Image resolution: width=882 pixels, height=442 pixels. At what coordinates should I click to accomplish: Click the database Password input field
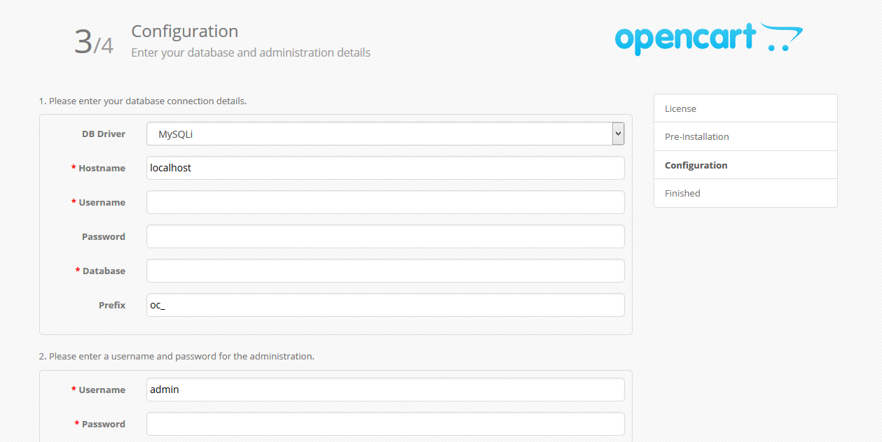(x=385, y=236)
